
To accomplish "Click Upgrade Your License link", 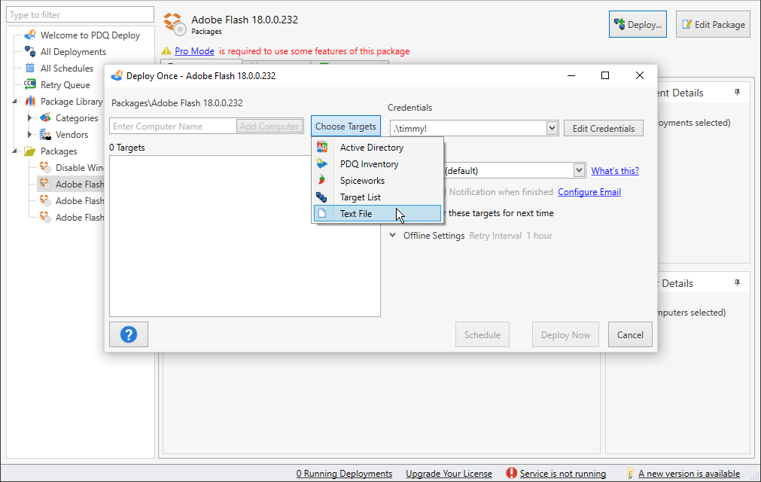I will [449, 473].
